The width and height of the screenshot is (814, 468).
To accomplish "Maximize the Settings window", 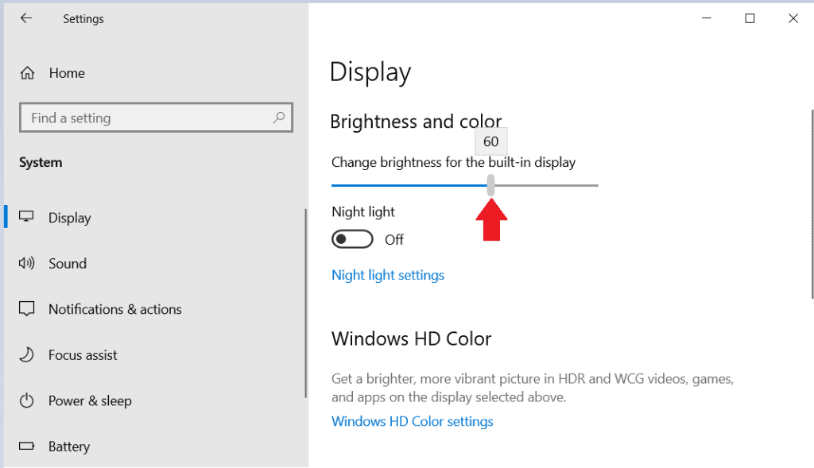I will (x=750, y=18).
